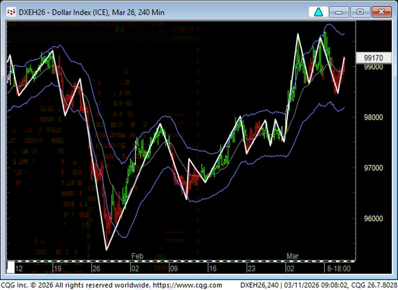Select the Mar label on the time axis
The height and width of the screenshot is (290, 398).
pyautogui.click(x=292, y=256)
